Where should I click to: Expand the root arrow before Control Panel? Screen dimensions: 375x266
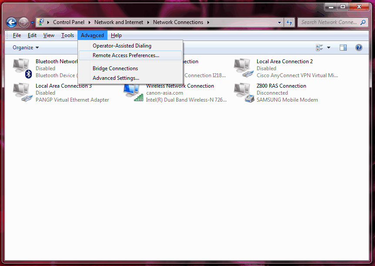[x=48, y=22]
